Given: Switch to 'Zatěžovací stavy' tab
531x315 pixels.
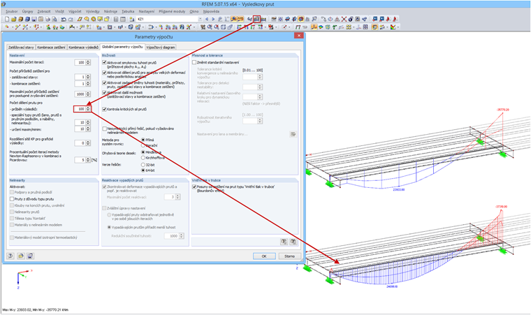Looking at the screenshot, I should click(x=21, y=47).
